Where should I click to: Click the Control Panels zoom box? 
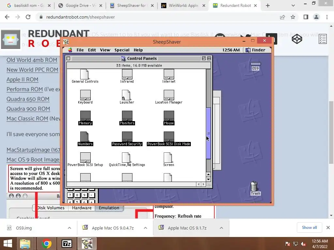click(204, 58)
